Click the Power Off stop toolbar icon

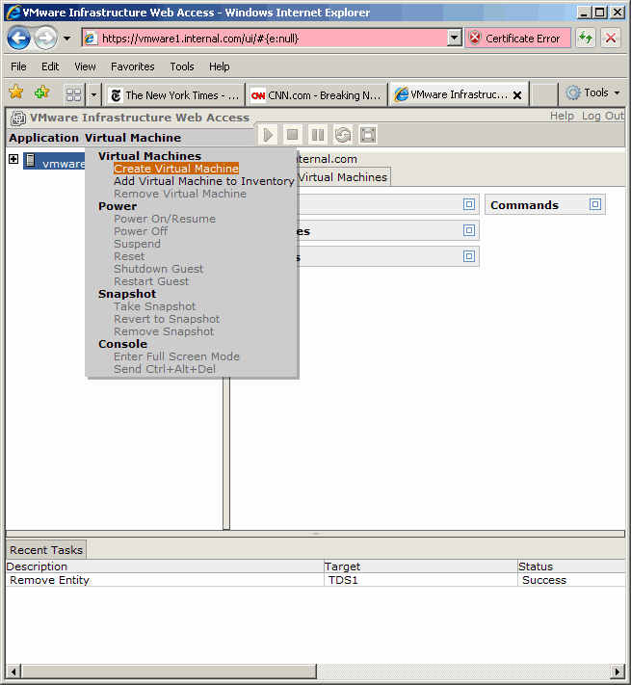(x=293, y=135)
